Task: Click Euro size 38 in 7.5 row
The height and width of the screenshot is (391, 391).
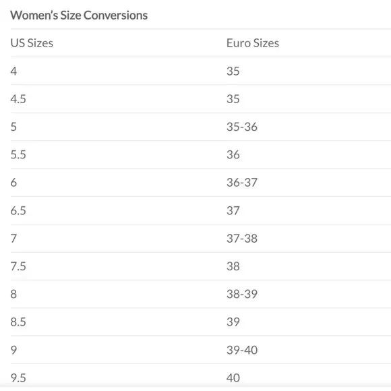Action: click(x=233, y=266)
